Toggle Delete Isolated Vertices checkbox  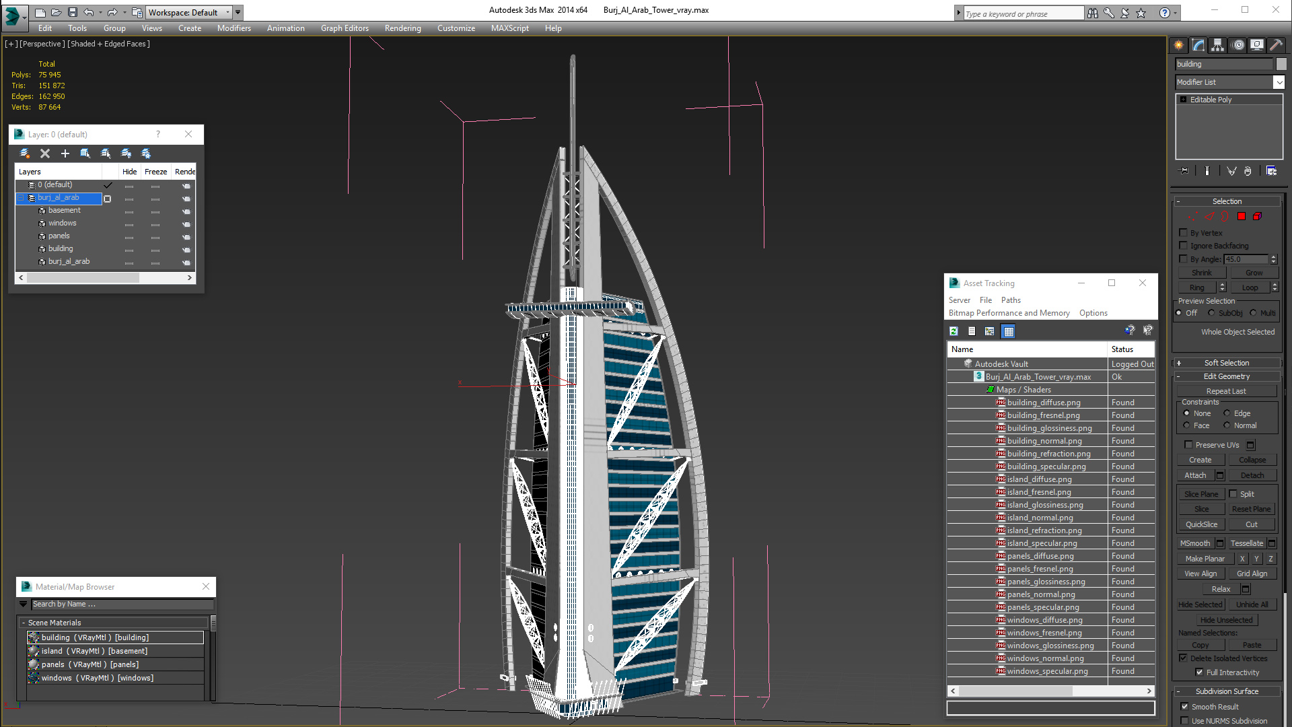[1184, 658]
